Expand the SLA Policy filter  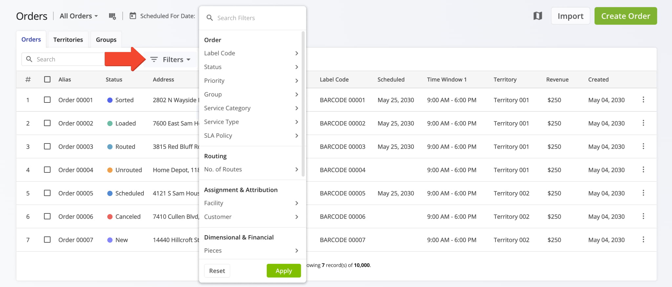pyautogui.click(x=251, y=136)
